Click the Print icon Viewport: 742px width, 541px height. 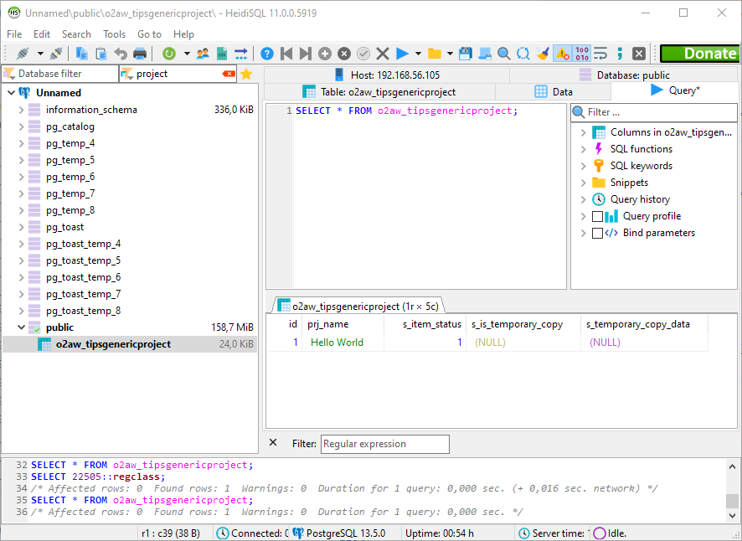click(x=140, y=54)
